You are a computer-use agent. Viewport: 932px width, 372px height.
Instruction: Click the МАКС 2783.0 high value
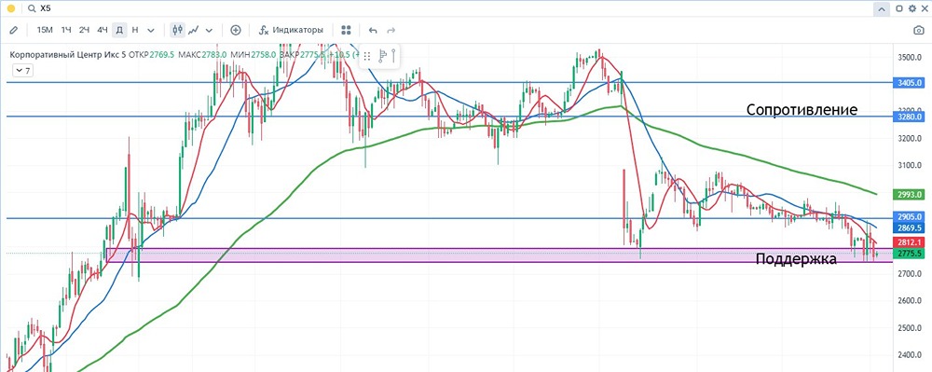click(201, 55)
